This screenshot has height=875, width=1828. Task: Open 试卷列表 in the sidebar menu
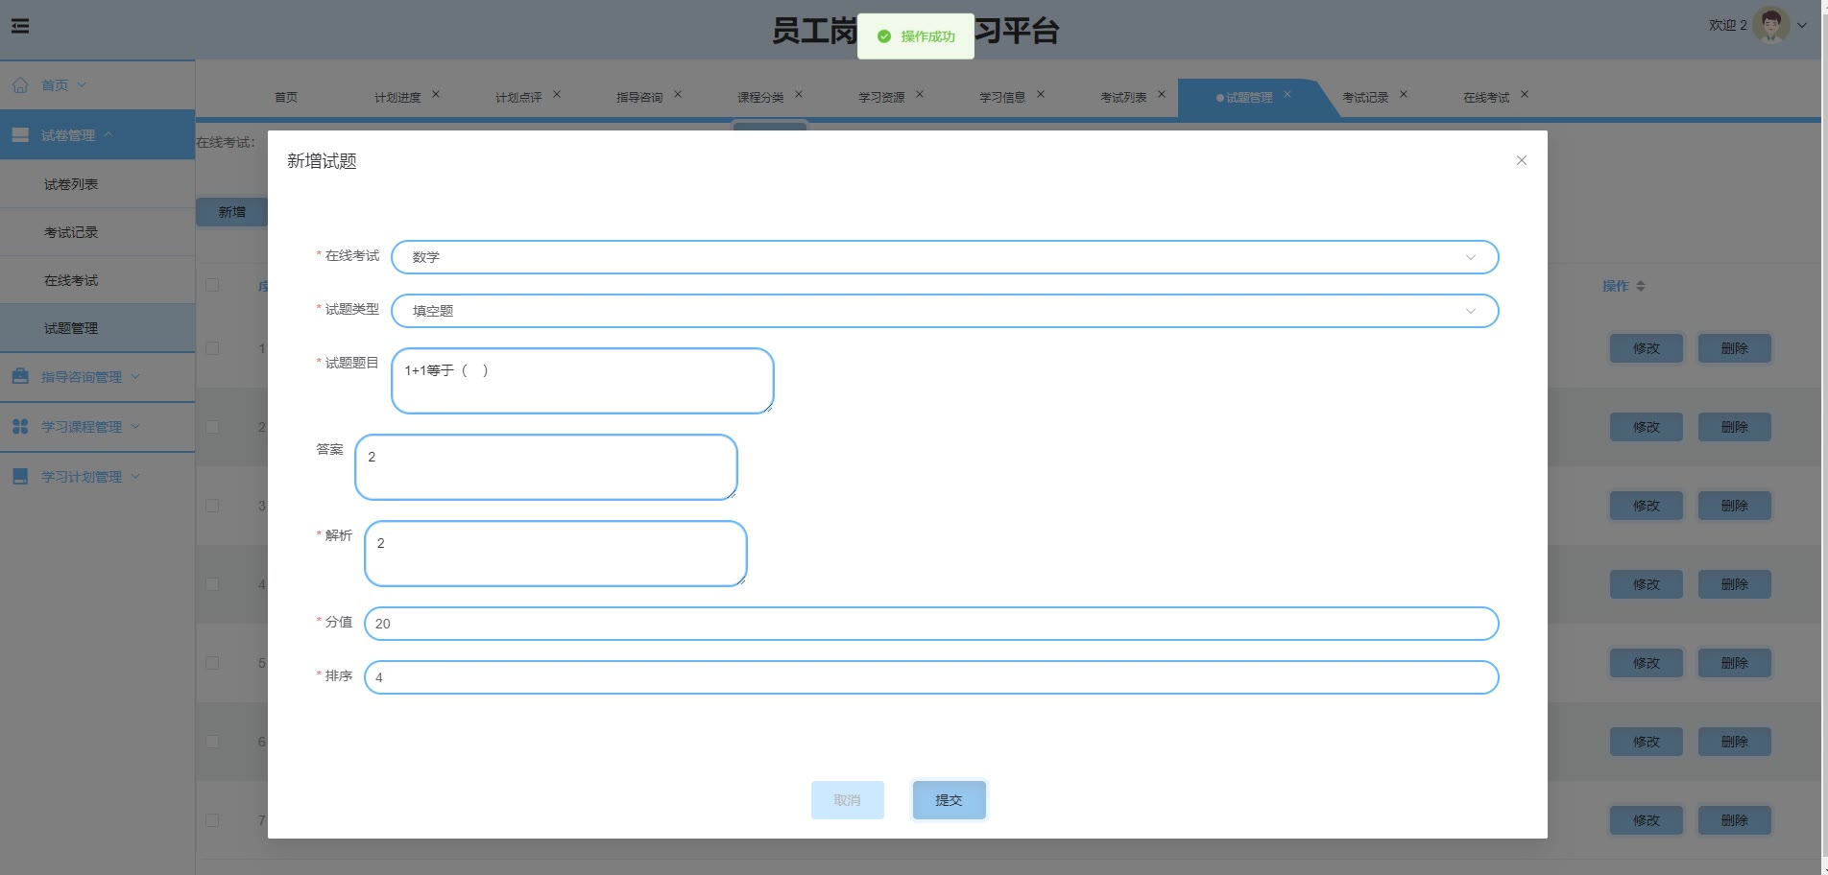(71, 184)
